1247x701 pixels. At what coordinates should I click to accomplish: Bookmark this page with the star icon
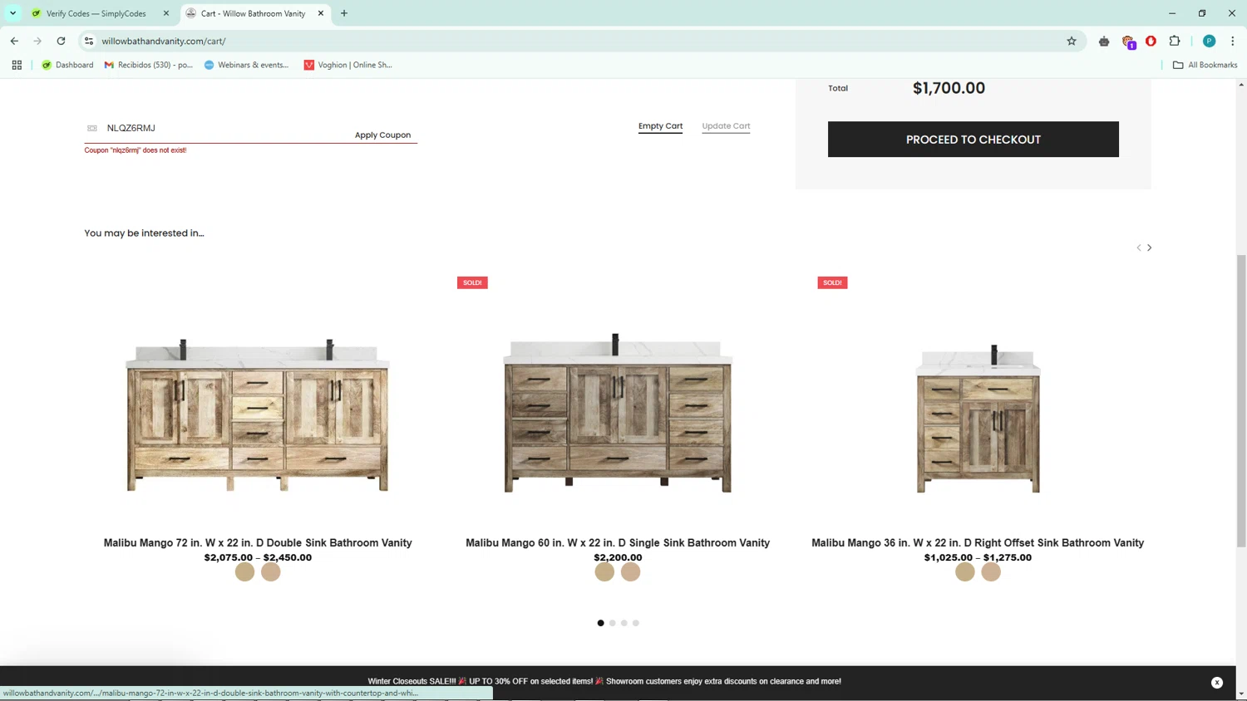coord(1072,41)
